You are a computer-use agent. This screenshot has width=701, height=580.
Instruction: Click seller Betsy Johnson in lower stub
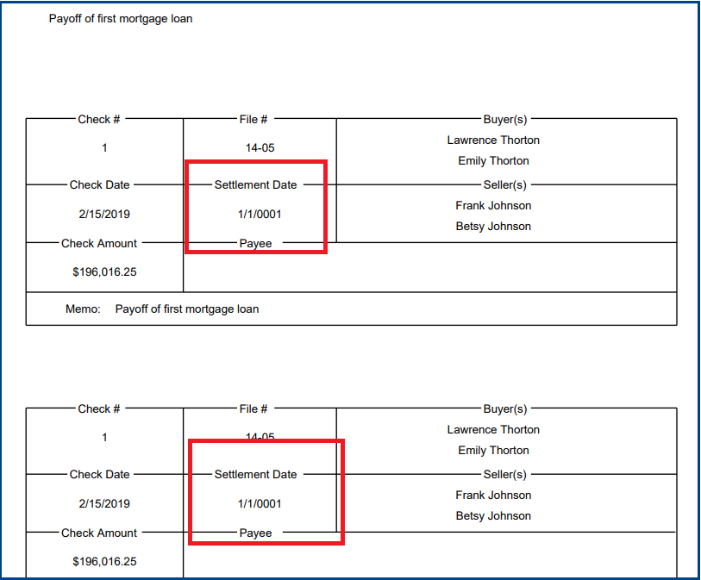[493, 515]
